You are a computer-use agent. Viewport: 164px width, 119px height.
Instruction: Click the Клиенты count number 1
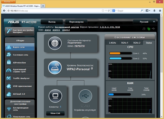[x=60, y=107]
